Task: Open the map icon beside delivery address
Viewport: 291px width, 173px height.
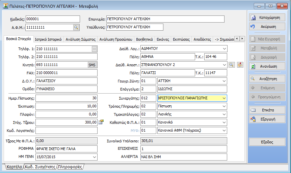Action: [240, 65]
